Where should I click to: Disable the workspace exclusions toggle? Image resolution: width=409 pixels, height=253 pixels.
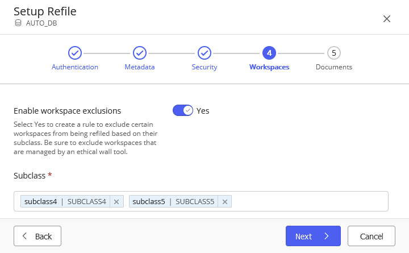(x=183, y=110)
